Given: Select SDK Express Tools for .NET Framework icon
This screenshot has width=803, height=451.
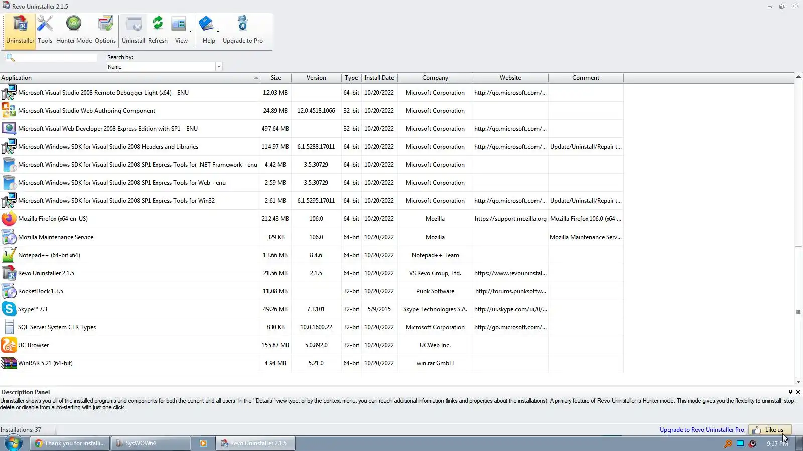Looking at the screenshot, I should [9, 165].
